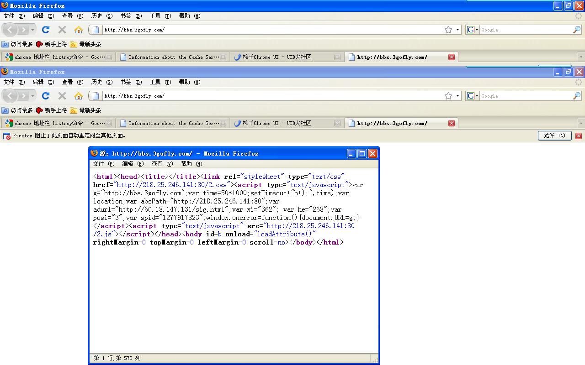
Task: Click search magnifier in second Firefox window
Action: point(577,96)
